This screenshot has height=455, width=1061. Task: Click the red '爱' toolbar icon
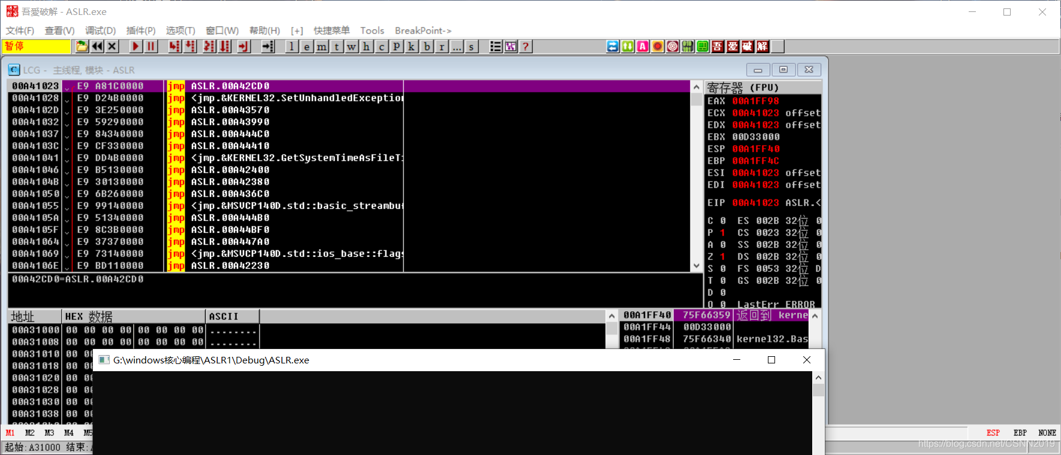click(x=733, y=46)
